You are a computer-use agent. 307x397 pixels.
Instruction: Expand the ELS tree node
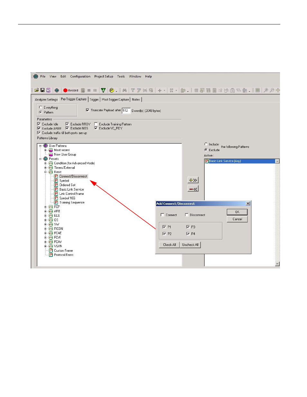coord(45,215)
